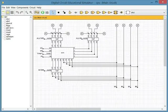Select the 'e' external connection dot tool
Image resolution: width=168 pixels, height=112 pixels.
(64, 12)
